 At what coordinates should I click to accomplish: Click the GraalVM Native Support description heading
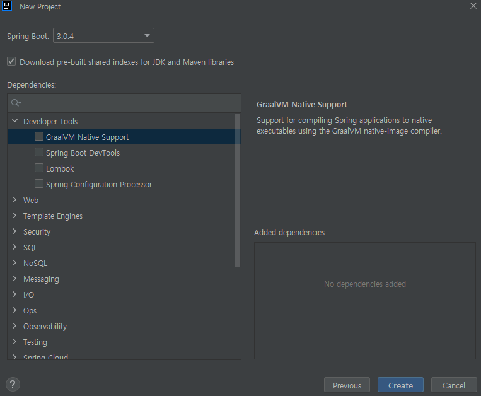pos(302,104)
